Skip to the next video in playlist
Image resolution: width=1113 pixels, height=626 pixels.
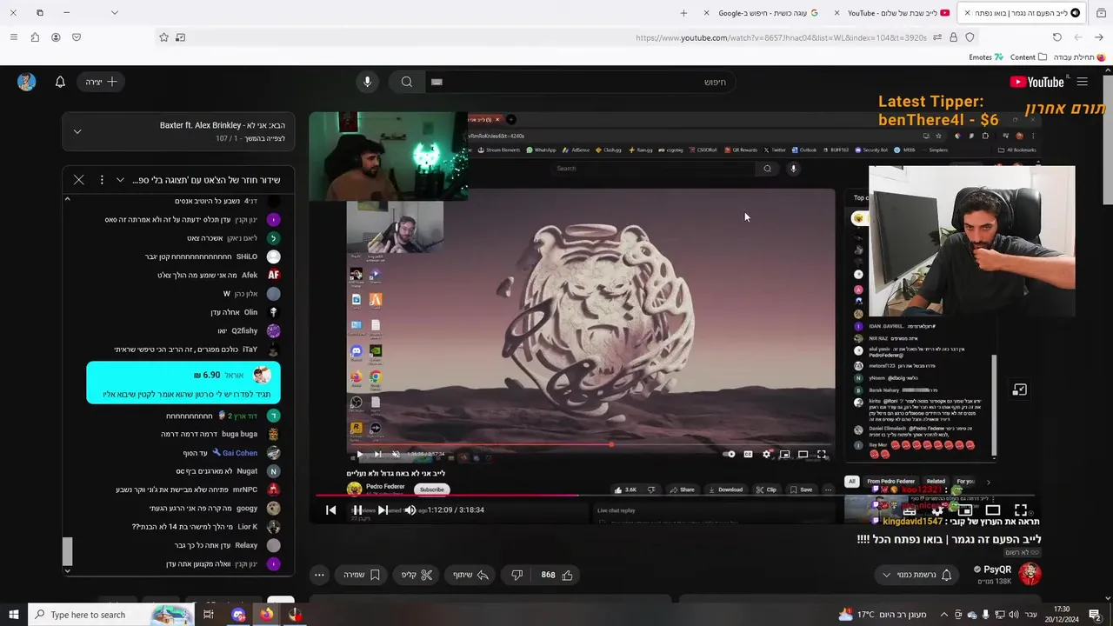(383, 510)
